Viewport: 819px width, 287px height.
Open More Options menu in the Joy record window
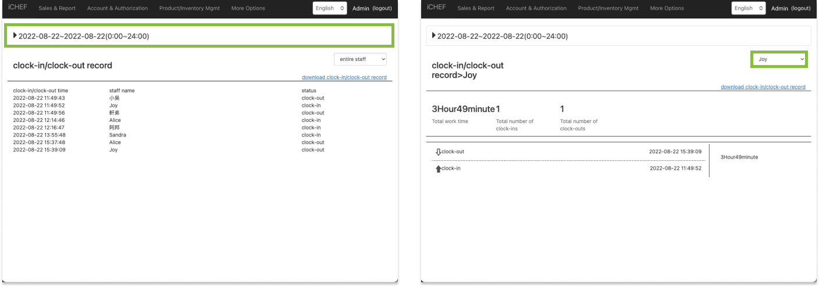click(x=667, y=8)
